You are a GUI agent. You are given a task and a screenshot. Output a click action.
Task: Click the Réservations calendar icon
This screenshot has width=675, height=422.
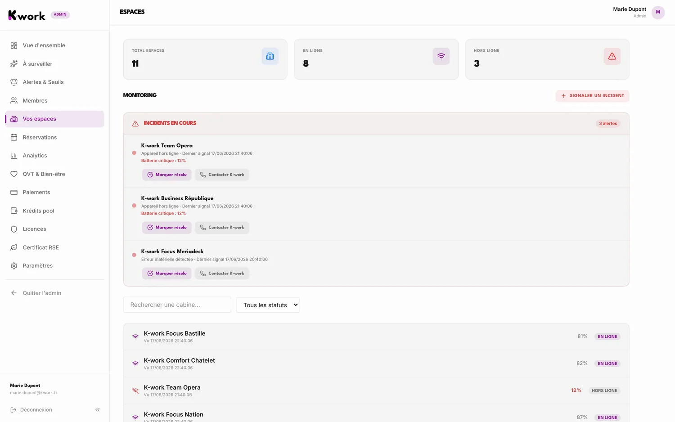tap(14, 137)
